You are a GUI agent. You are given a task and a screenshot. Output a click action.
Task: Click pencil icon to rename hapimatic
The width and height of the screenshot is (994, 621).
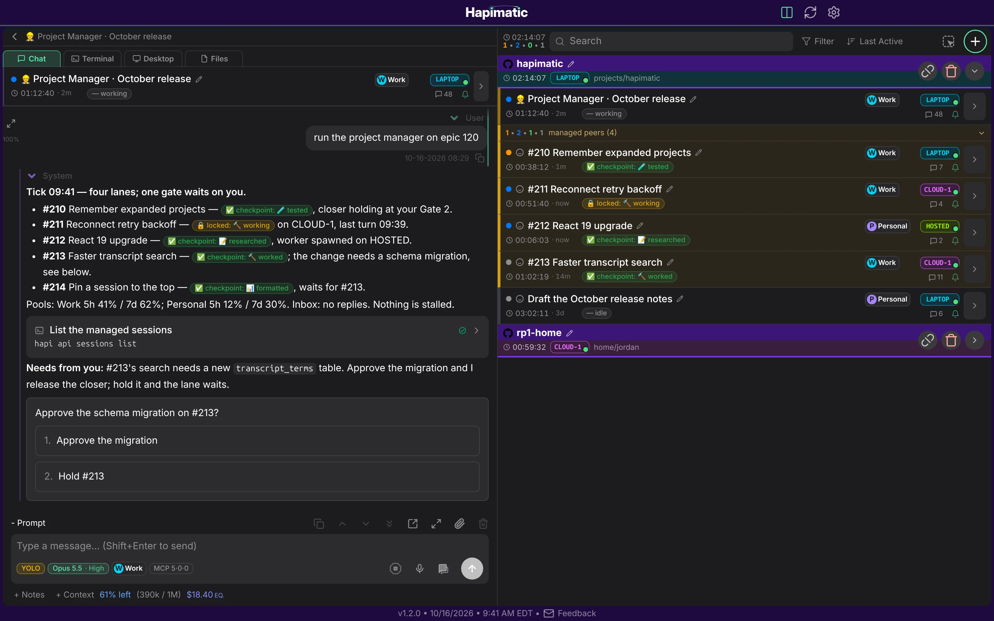click(x=571, y=64)
